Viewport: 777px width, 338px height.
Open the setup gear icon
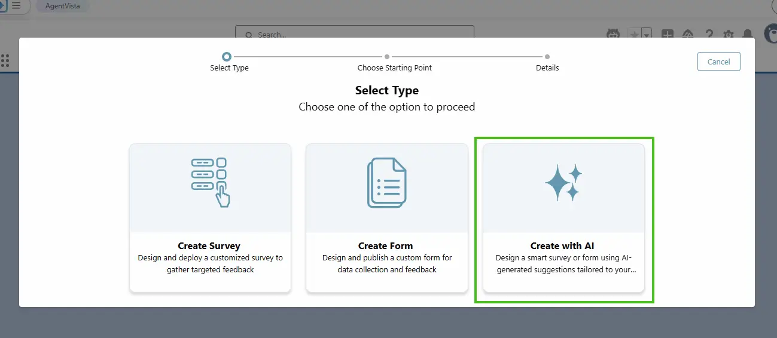[728, 35]
